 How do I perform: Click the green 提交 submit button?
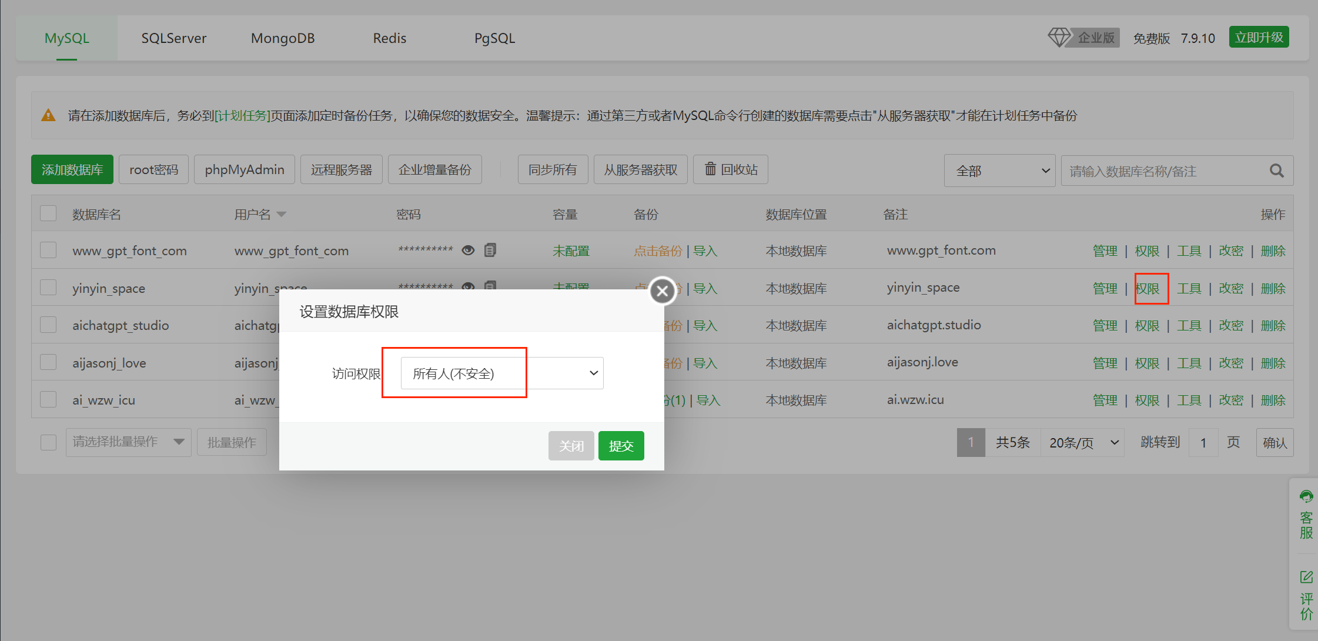(x=621, y=446)
